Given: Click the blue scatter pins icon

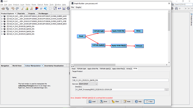Looking at the screenshot, I should pyautogui.click(x=60, y=8).
